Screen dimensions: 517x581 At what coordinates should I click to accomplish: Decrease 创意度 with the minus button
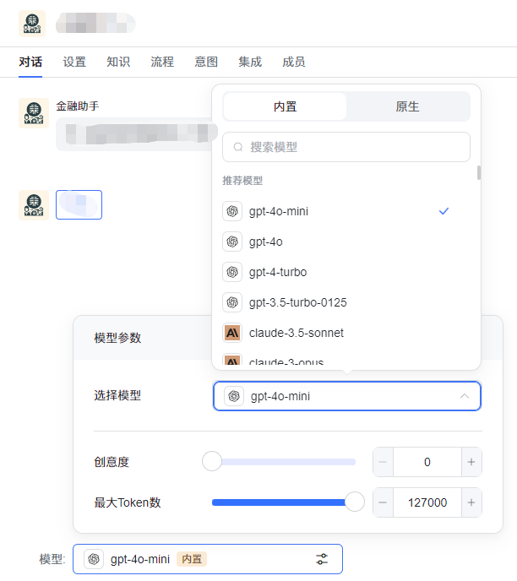[383, 462]
